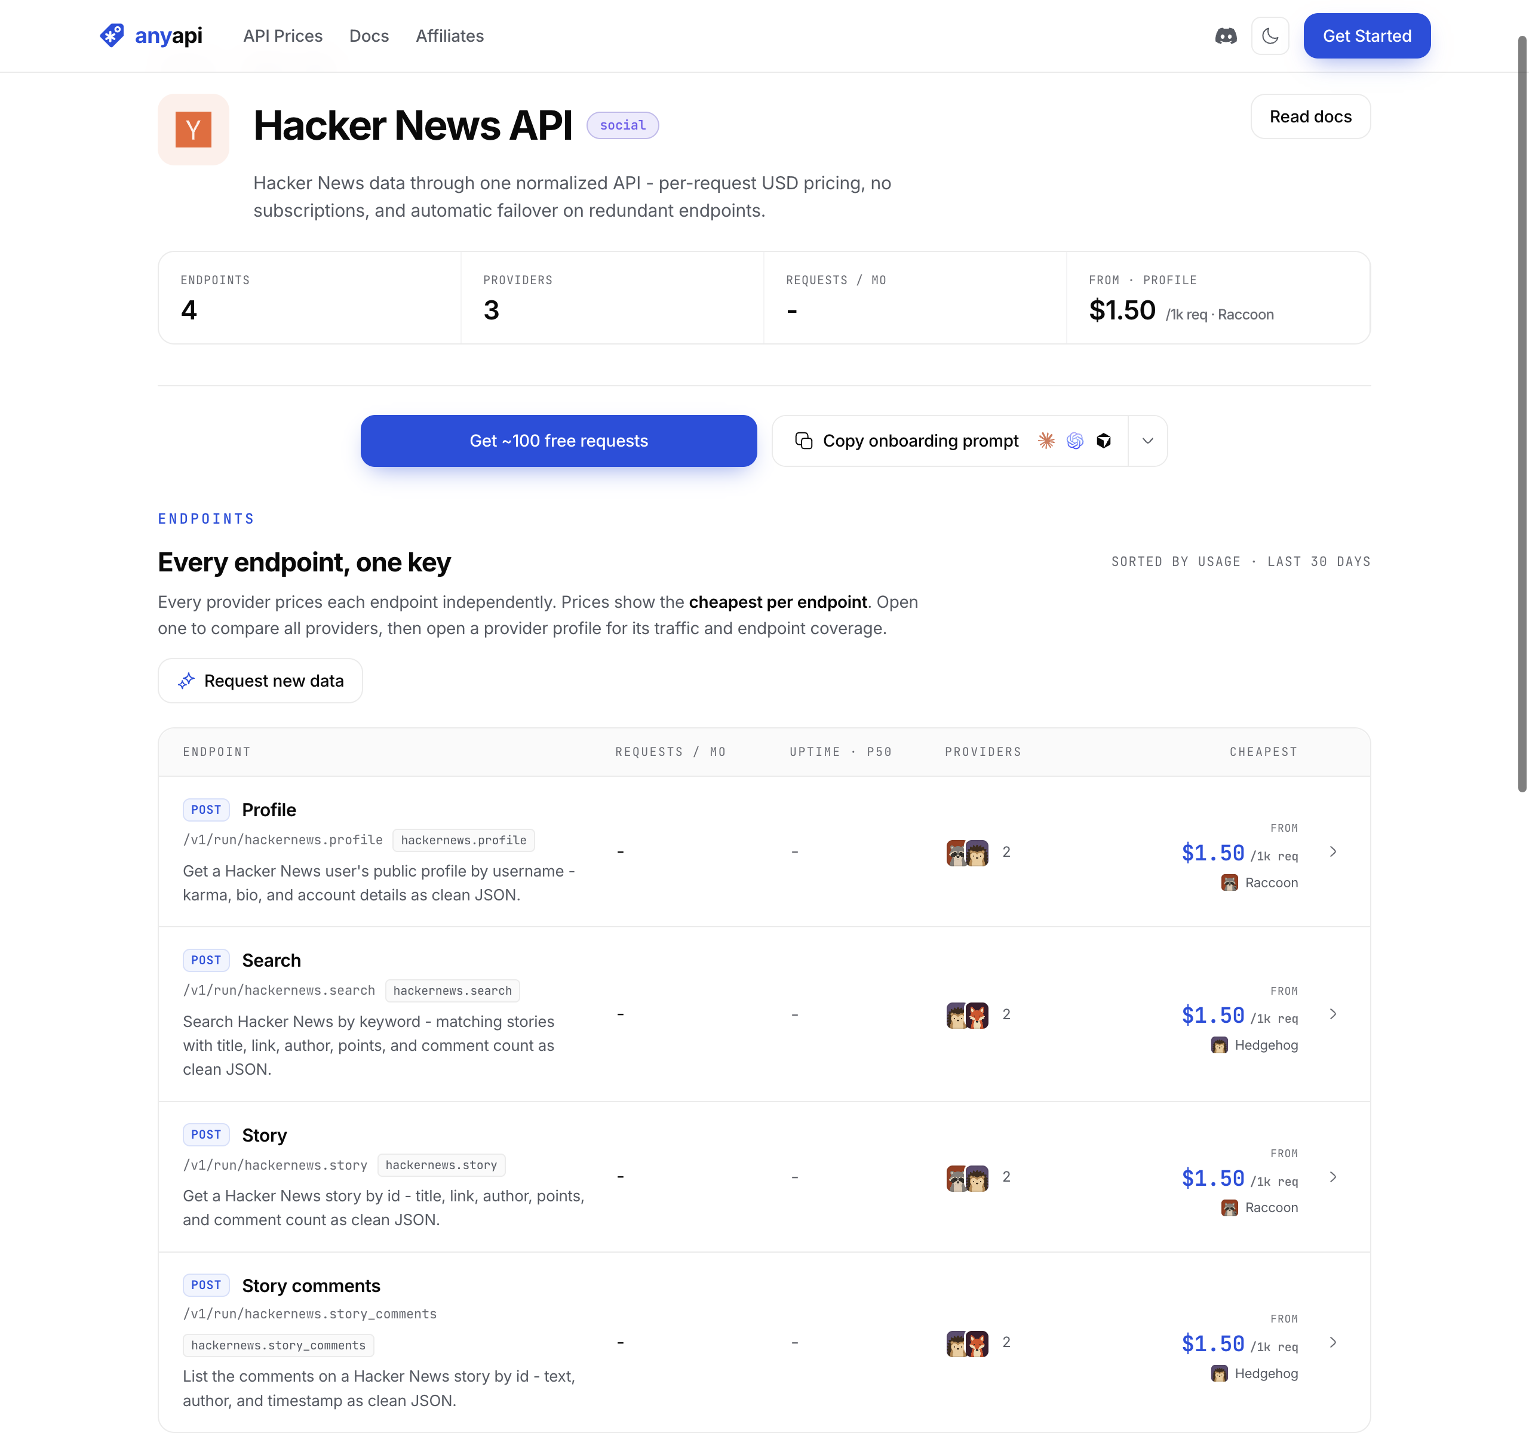Click Raccoon avatar in Story row
1529x1433 pixels.
(x=1229, y=1208)
